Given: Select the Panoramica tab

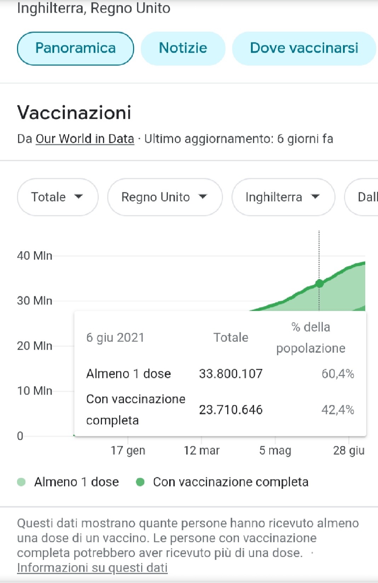Looking at the screenshot, I should [x=75, y=48].
